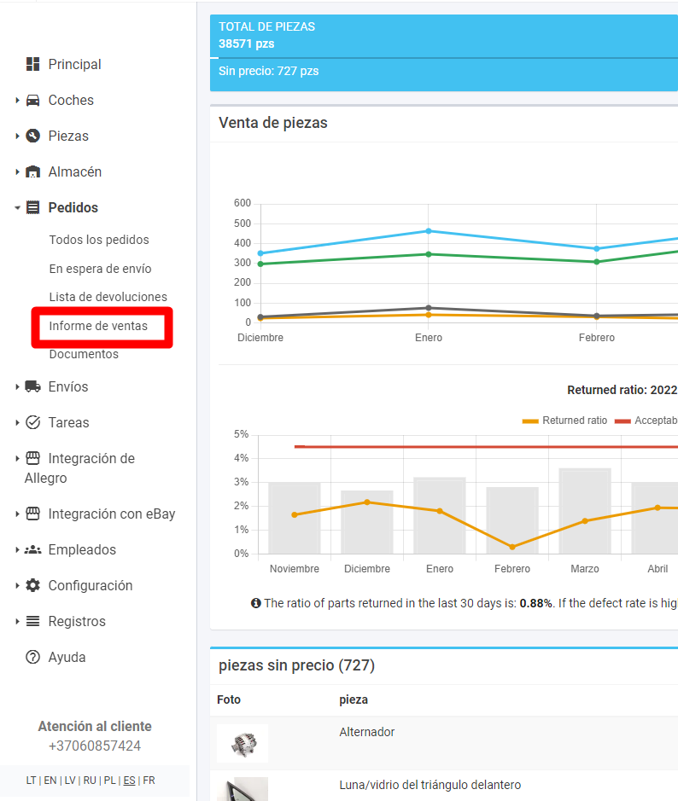Click the customer support phone number
Viewport: 678px width, 801px height.
click(x=95, y=746)
